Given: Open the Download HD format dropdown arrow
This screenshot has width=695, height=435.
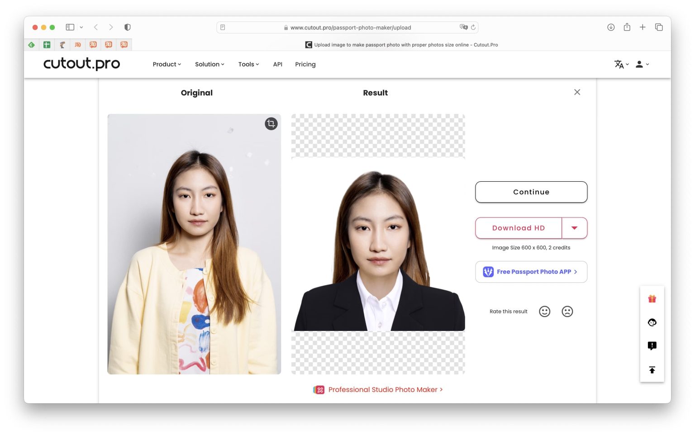Looking at the screenshot, I should coord(574,228).
